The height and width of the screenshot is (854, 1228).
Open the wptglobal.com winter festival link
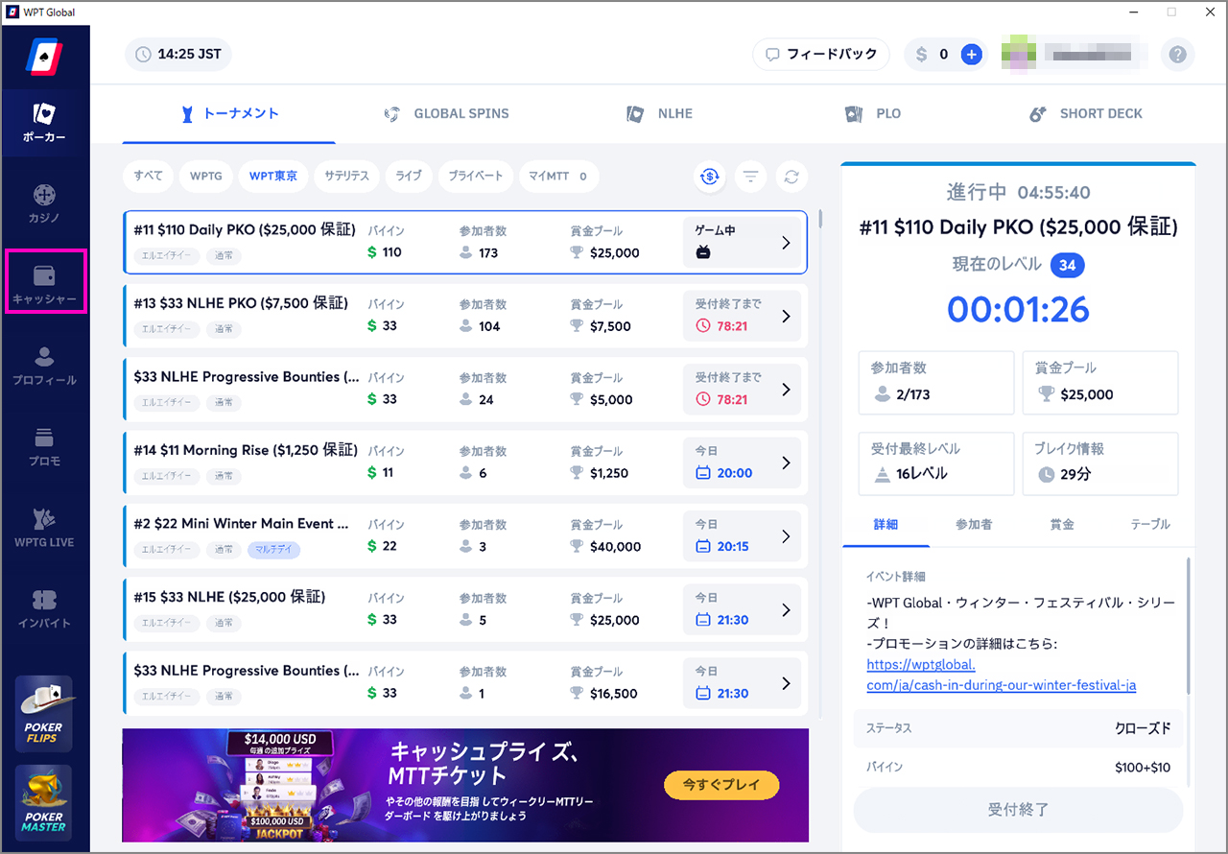click(x=1002, y=675)
